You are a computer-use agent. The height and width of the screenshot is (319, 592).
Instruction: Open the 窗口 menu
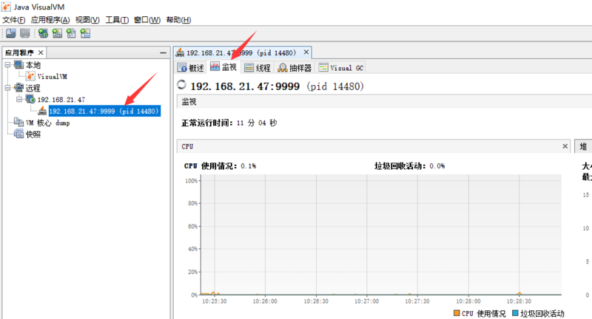147,20
